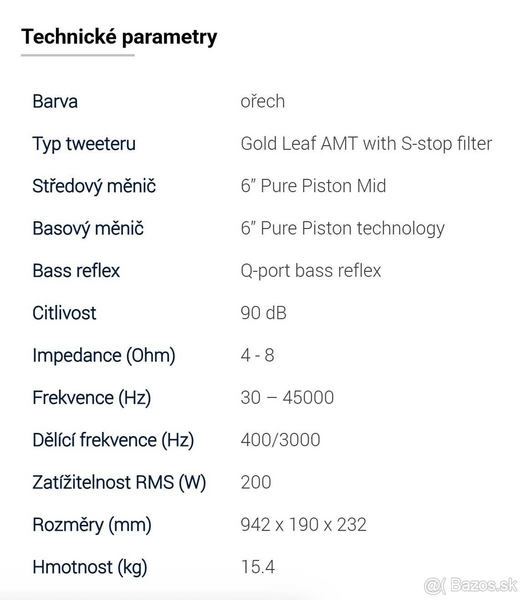Screen dimensions: 523x600
Task: Click the 30 – 45000 frequency value
Action: pyautogui.click(x=287, y=397)
